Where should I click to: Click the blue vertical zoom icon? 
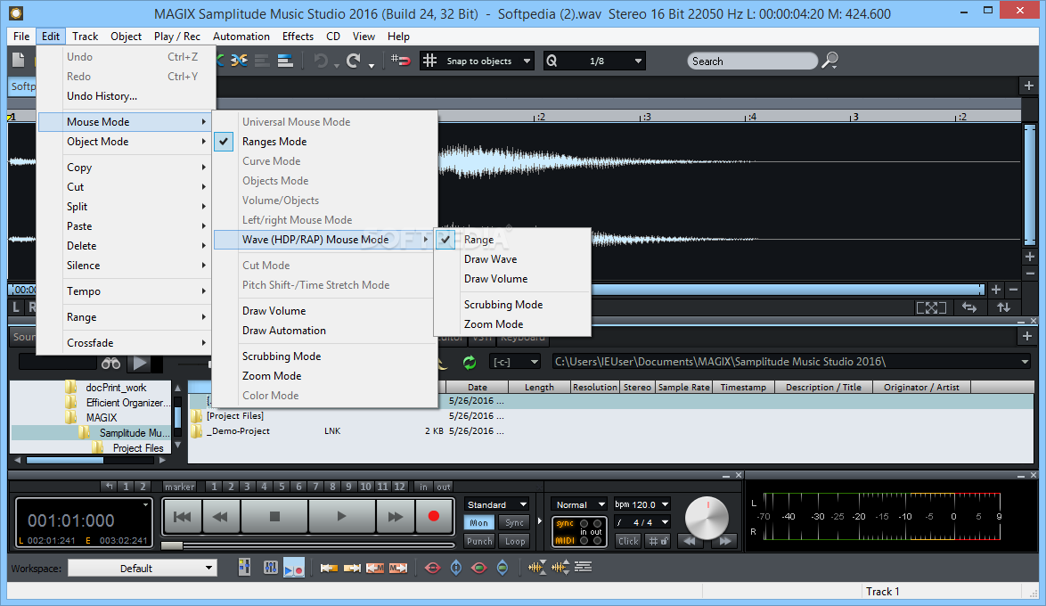456,568
